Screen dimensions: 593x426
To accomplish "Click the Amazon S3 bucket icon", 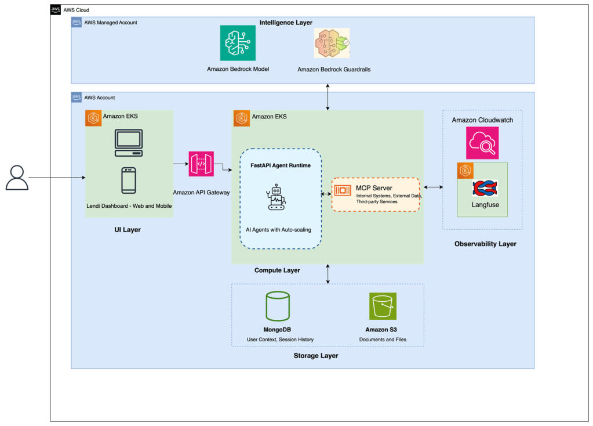I will click(383, 306).
